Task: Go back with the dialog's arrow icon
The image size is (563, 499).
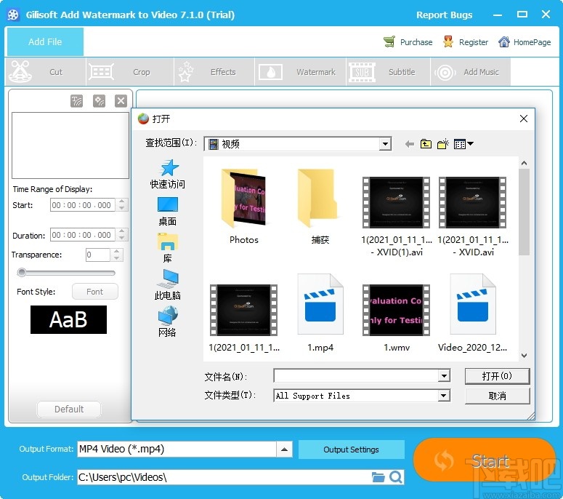Action: [409, 144]
